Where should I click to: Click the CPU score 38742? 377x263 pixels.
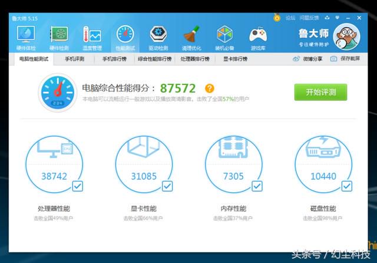(54, 176)
